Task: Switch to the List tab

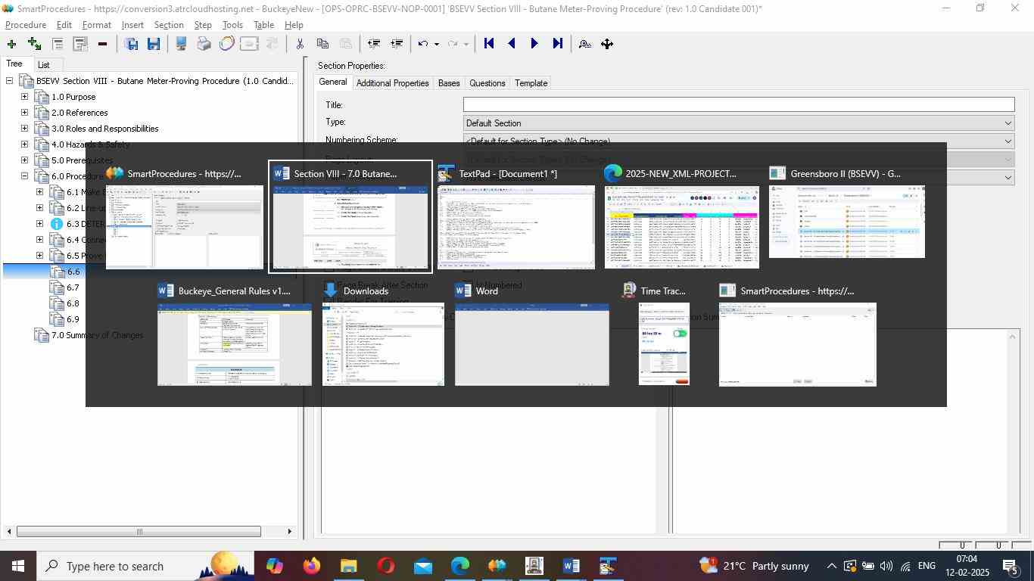Action: pos(44,65)
